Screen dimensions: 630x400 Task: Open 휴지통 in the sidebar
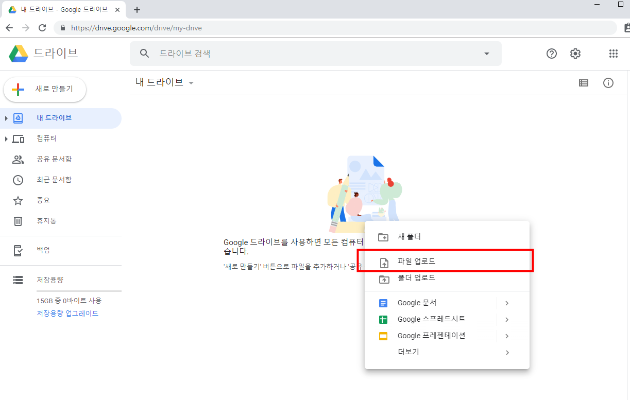pyautogui.click(x=61, y=221)
